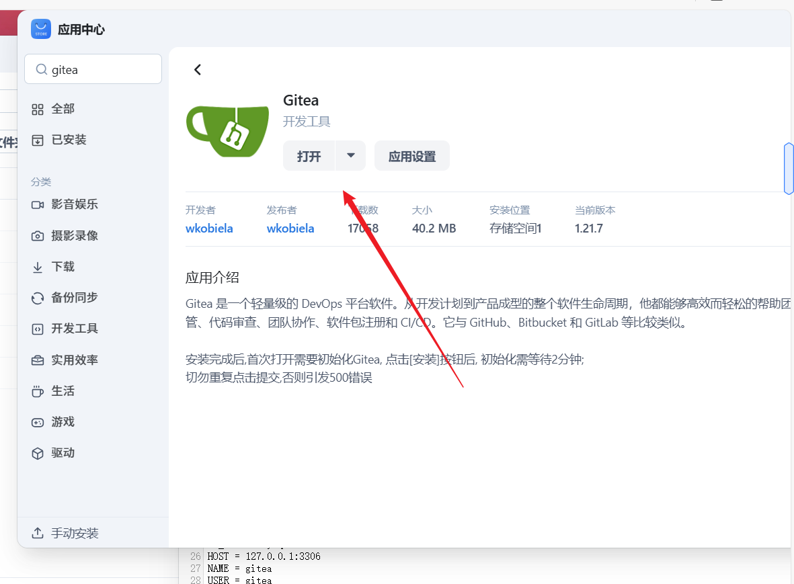
Task: Open publisher link wkobiela under 发布者
Action: click(x=290, y=228)
